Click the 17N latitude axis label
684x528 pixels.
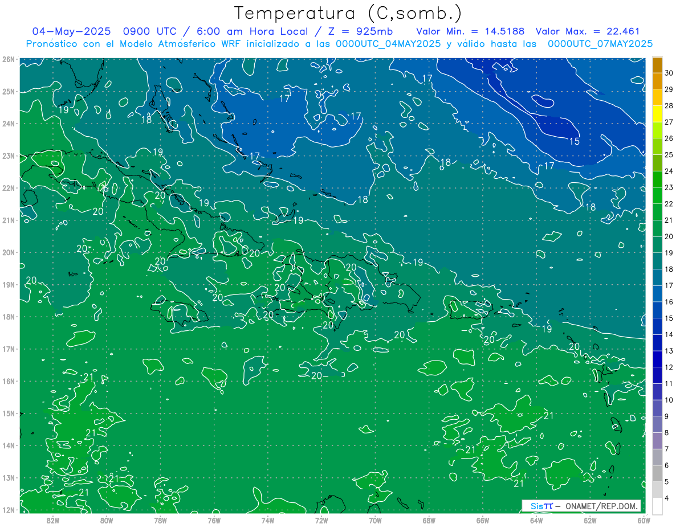8,349
